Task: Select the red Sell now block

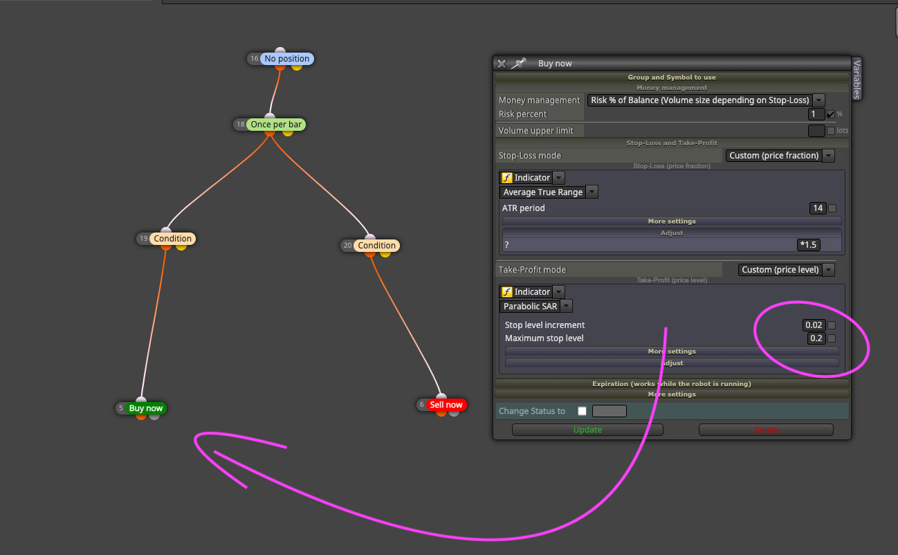Action: pos(446,405)
